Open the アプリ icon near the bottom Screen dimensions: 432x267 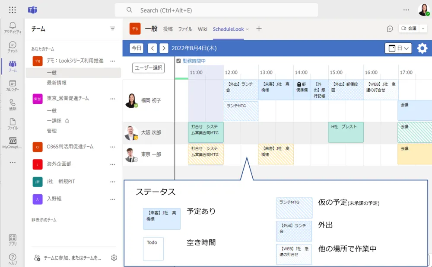point(13,238)
